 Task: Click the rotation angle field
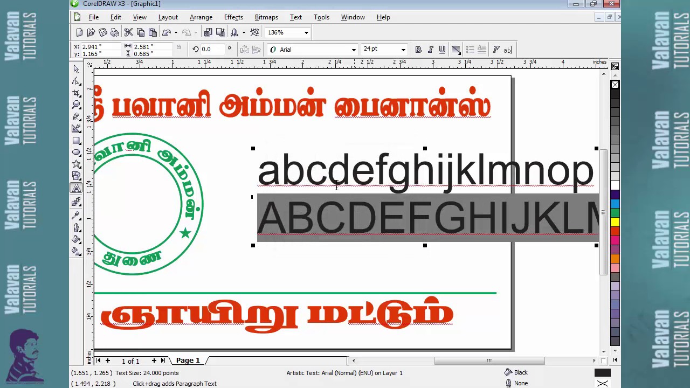tap(212, 50)
